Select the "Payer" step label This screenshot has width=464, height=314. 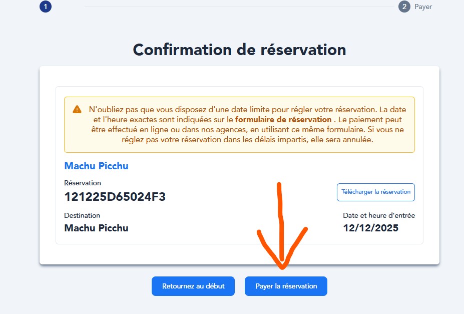(423, 7)
